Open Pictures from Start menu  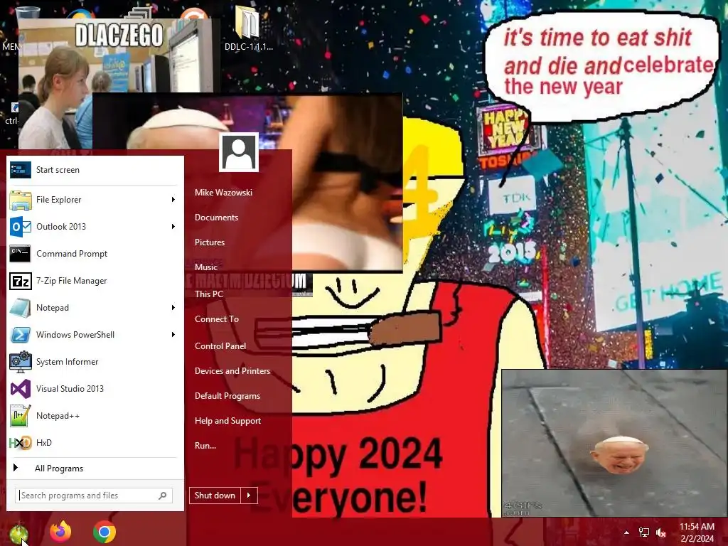(210, 242)
